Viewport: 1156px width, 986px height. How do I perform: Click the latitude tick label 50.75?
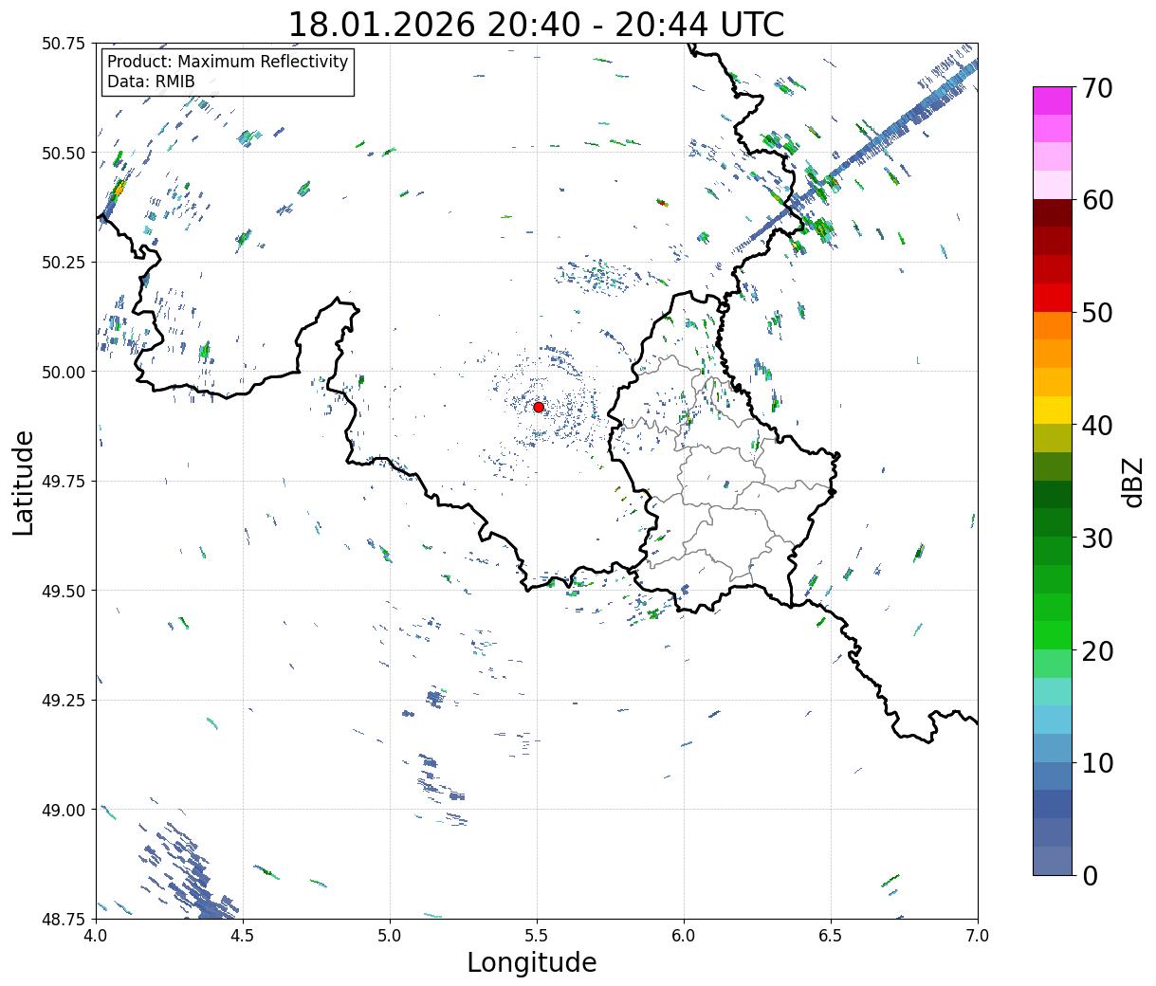pos(64,44)
